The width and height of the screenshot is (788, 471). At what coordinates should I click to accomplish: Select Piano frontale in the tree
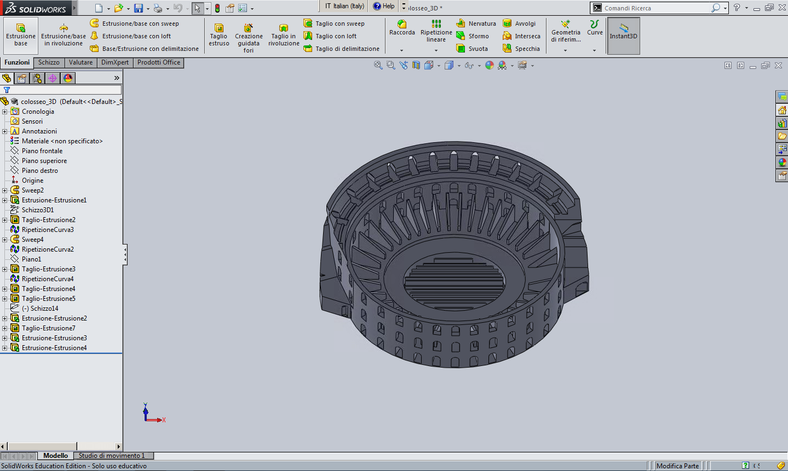tap(42, 151)
